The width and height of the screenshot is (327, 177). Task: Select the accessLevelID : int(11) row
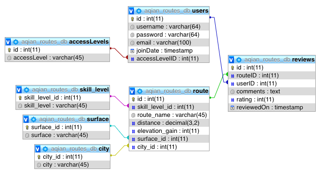pos(169,59)
